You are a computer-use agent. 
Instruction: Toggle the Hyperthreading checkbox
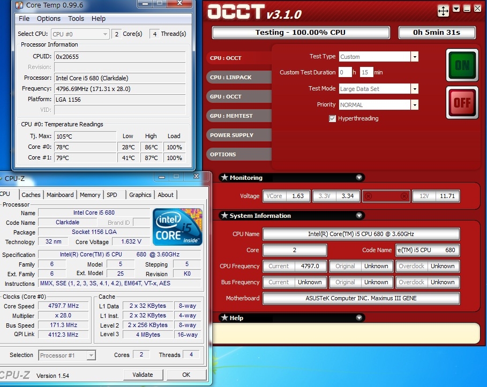[x=332, y=118]
